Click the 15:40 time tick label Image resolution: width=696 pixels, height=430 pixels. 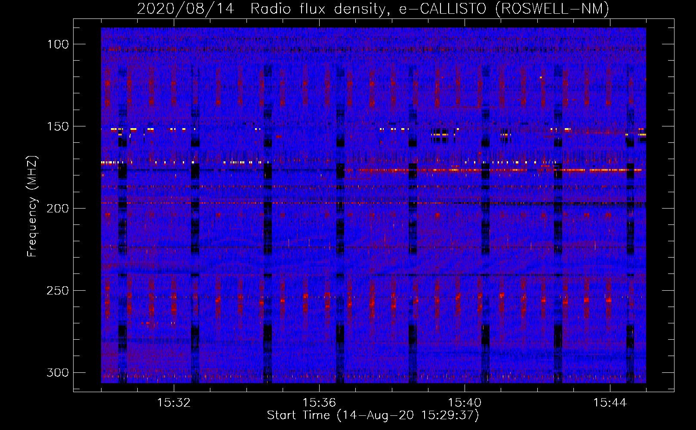[x=465, y=403]
